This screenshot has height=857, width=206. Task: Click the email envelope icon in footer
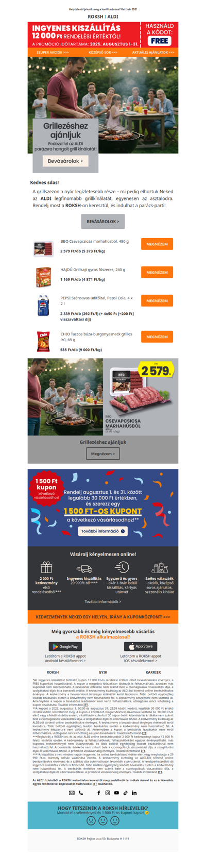[x=72, y=793]
